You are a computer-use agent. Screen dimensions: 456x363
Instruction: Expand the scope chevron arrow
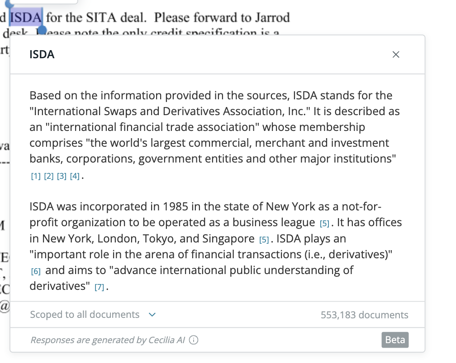(152, 315)
